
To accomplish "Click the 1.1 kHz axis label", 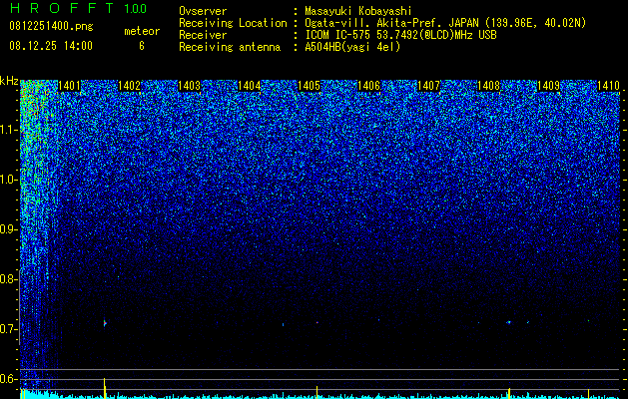I will tap(9, 130).
